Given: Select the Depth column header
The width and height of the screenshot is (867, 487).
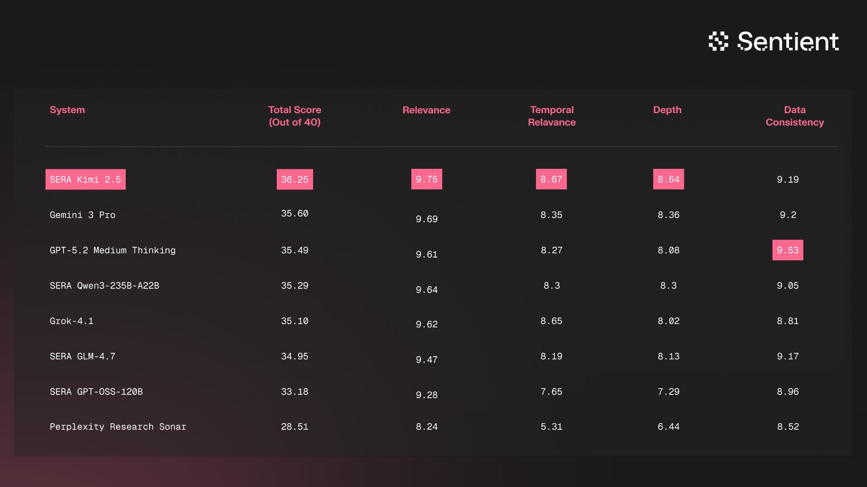Looking at the screenshot, I should (x=667, y=110).
